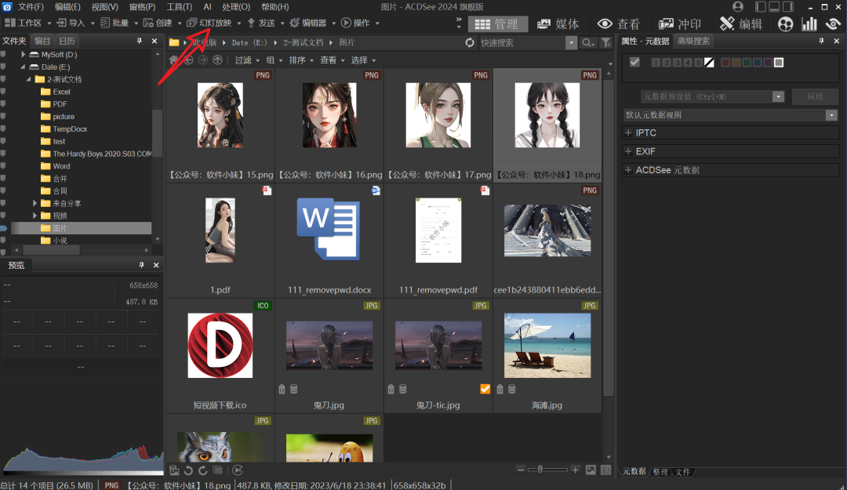Uncheck the orange checkbox on 鬼刀-tic.jpg

coord(485,389)
